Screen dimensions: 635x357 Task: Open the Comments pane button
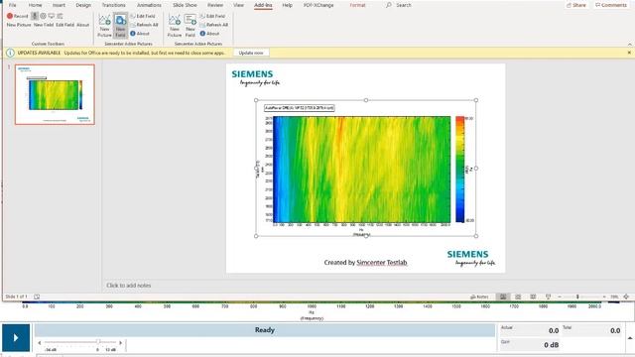pyautogui.click(x=611, y=5)
